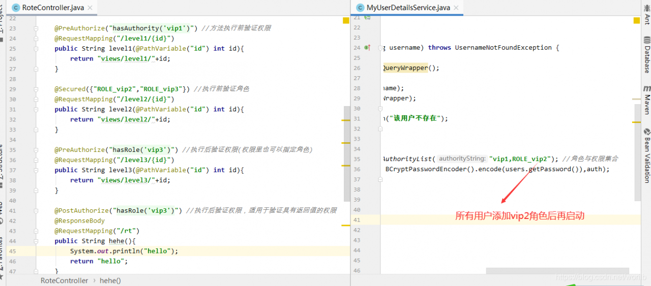Open the Database tool window
This screenshot has width=651, height=286.
pyautogui.click(x=647, y=56)
